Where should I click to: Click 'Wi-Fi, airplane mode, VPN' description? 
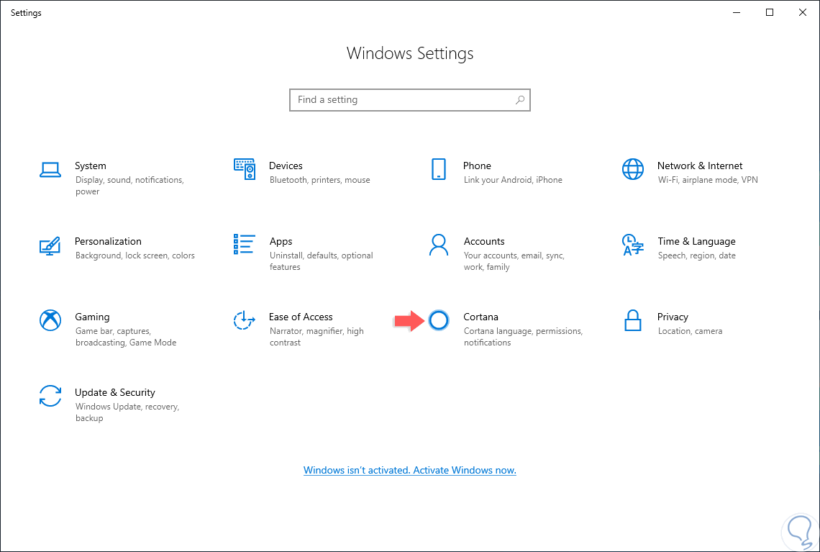pyautogui.click(x=708, y=180)
